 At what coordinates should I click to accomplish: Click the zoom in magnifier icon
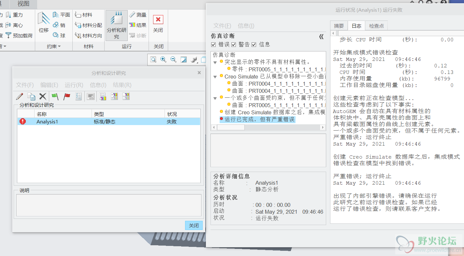(x=163, y=60)
